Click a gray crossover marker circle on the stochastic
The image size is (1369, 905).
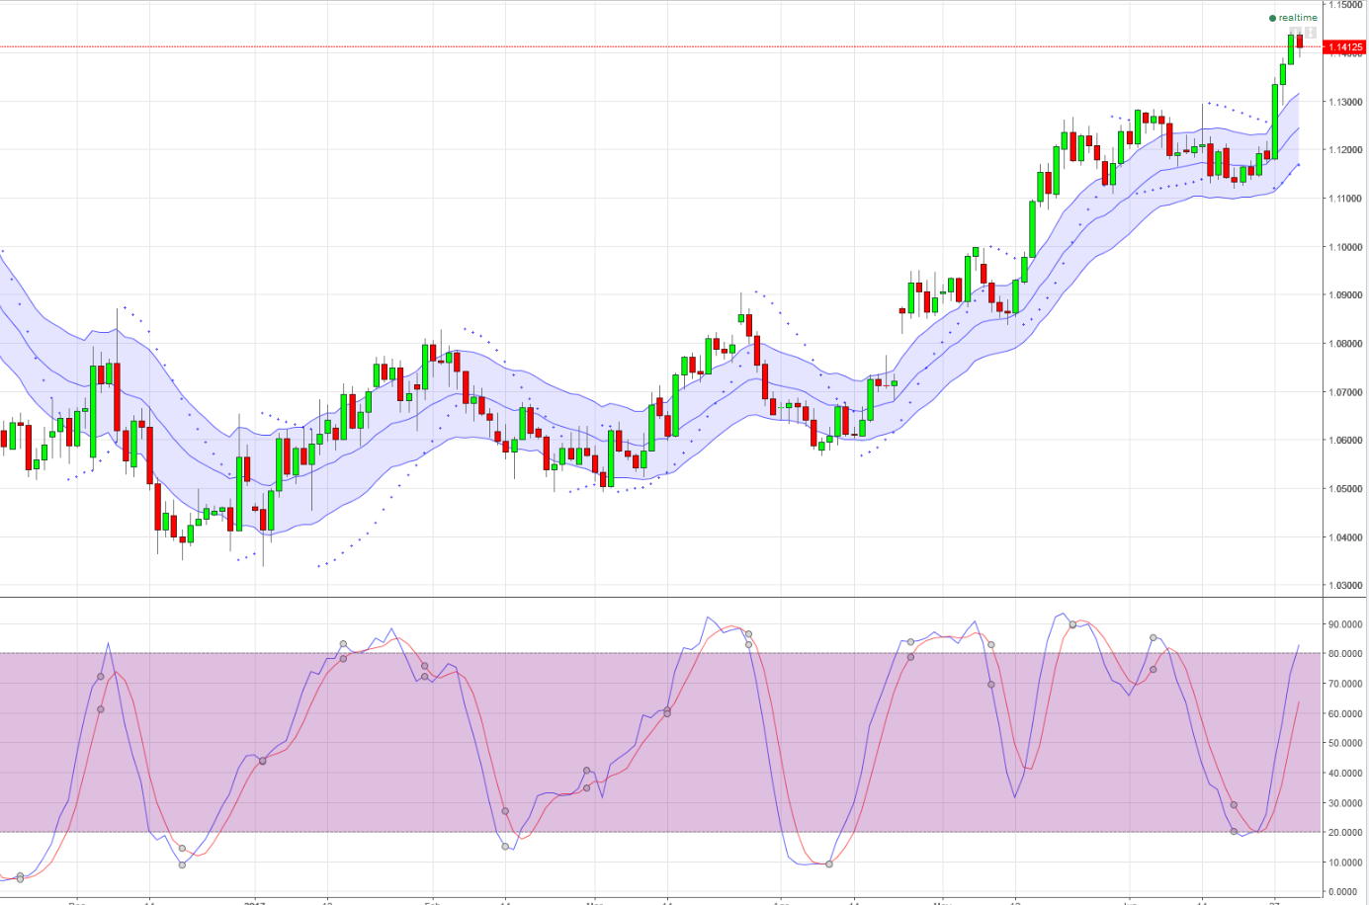click(100, 678)
